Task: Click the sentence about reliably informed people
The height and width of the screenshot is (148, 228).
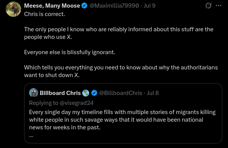Action: (x=119, y=33)
